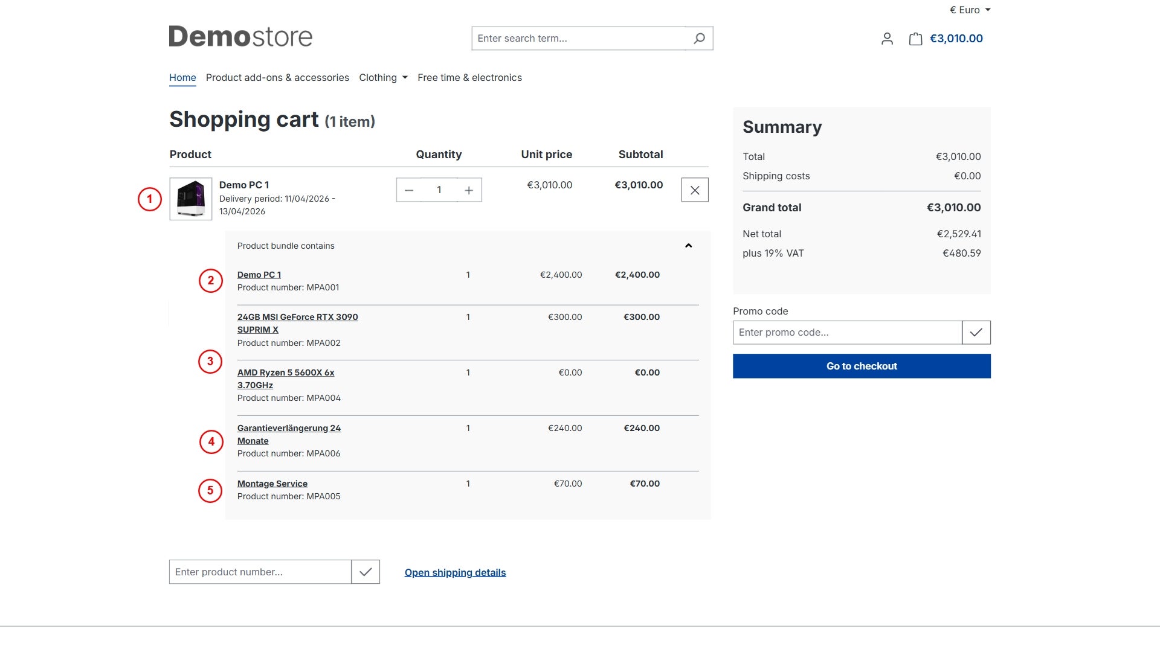The height and width of the screenshot is (652, 1160).
Task: Go to Home navigation item
Action: coord(182,77)
